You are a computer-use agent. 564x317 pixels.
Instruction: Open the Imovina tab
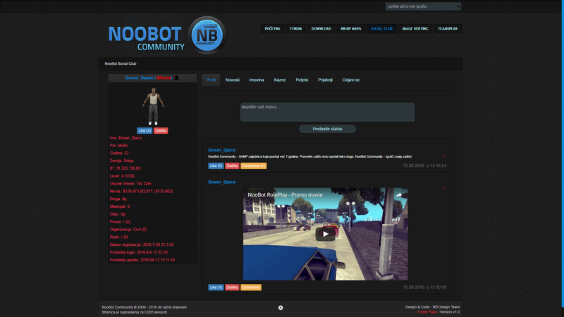[x=257, y=80]
